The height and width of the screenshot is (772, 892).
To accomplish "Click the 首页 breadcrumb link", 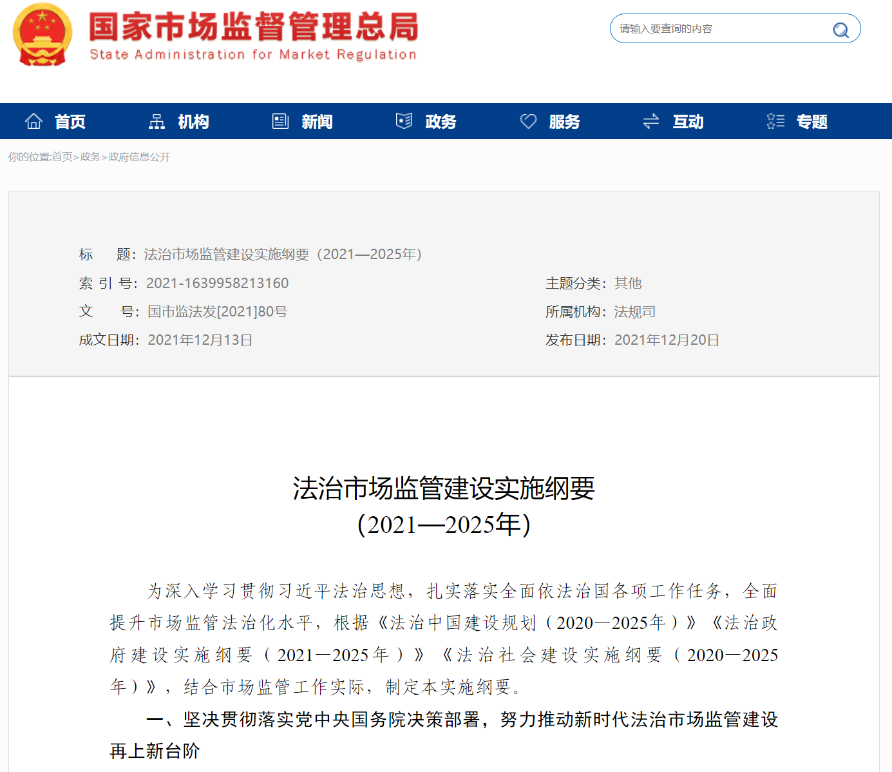I will 62,157.
